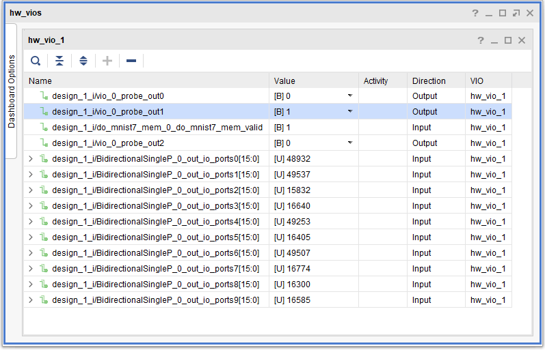Expand out_io_ports5[15:0] bus

(x=31, y=237)
